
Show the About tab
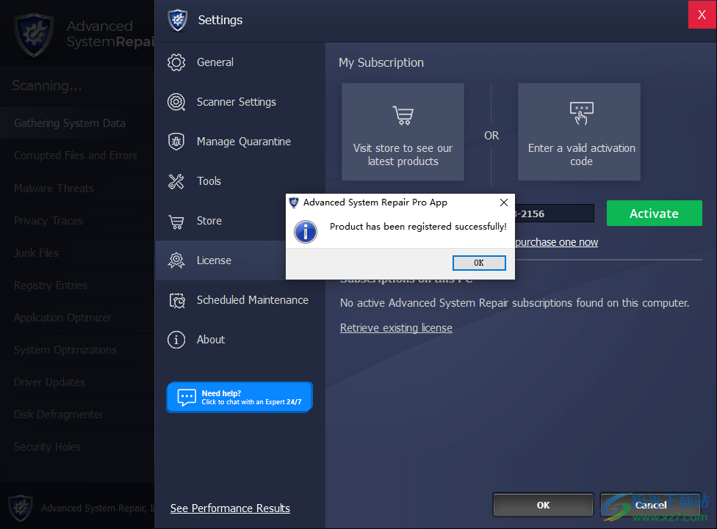point(240,340)
